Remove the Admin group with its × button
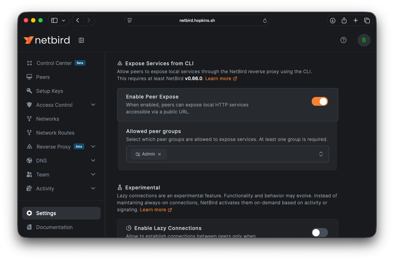Viewport: 394px width, 261px height. [160, 154]
